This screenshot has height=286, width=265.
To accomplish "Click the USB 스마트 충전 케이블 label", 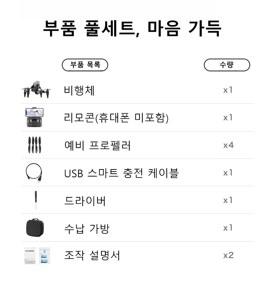I will pyautogui.click(x=121, y=173).
